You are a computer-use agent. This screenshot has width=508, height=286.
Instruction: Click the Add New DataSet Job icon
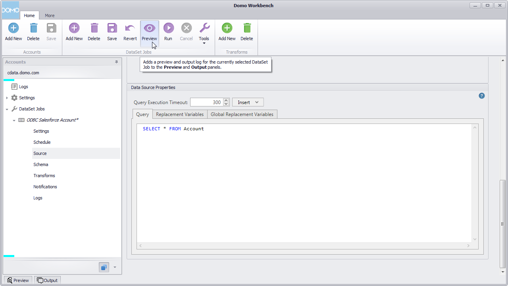(74, 28)
